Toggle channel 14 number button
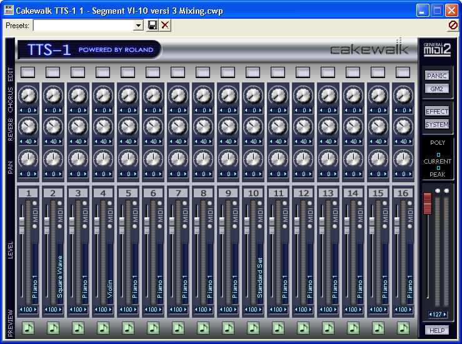462x344 pixels. click(353, 193)
